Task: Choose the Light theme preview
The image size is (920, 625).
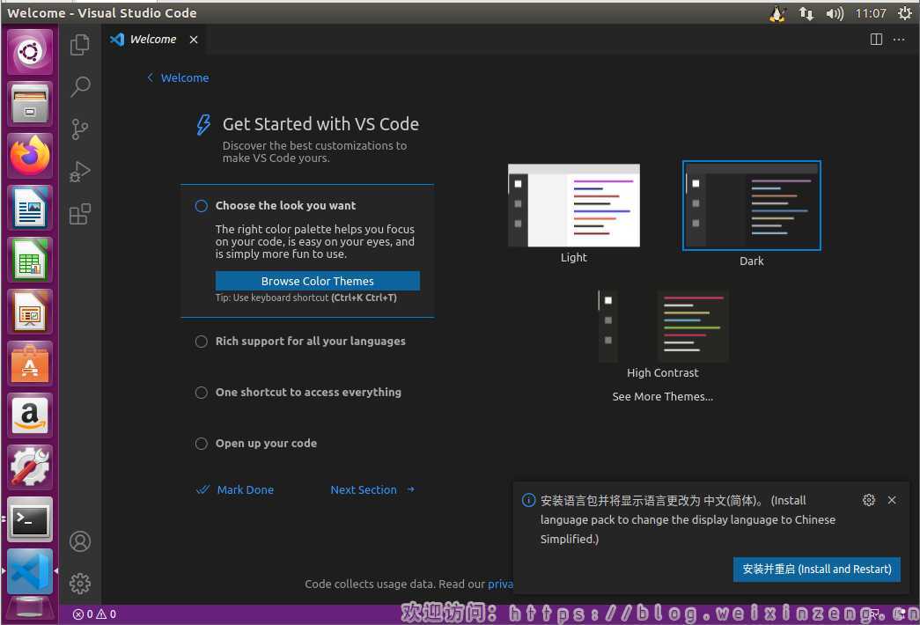Action: [x=573, y=206]
